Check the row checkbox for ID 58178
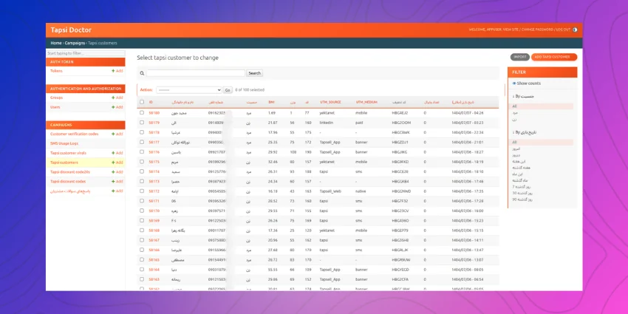This screenshot has height=314, width=628. 142,132
